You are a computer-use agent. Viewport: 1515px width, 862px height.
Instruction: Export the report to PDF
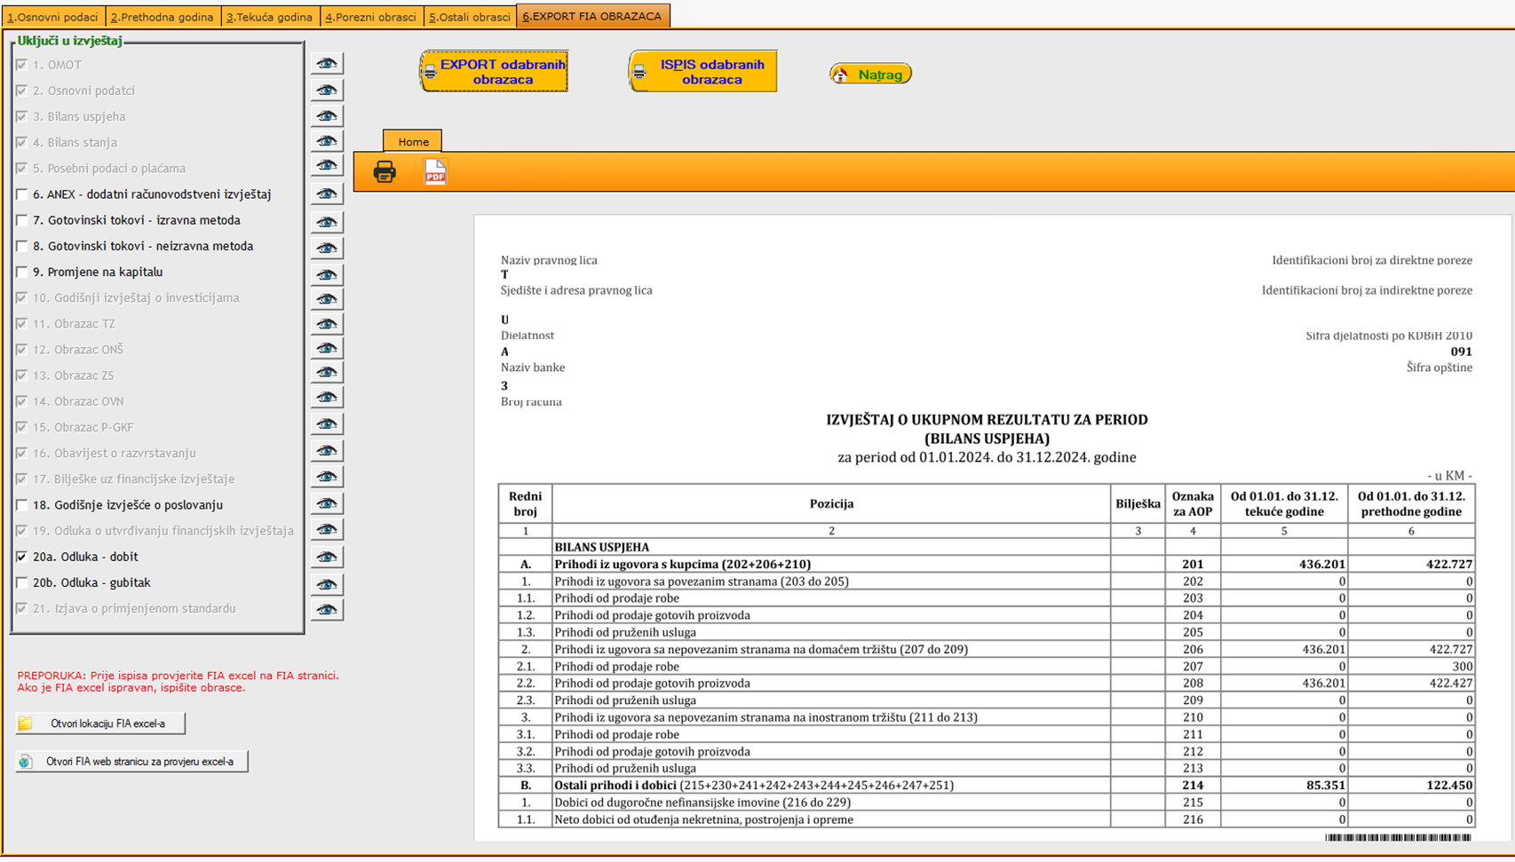[x=435, y=171]
